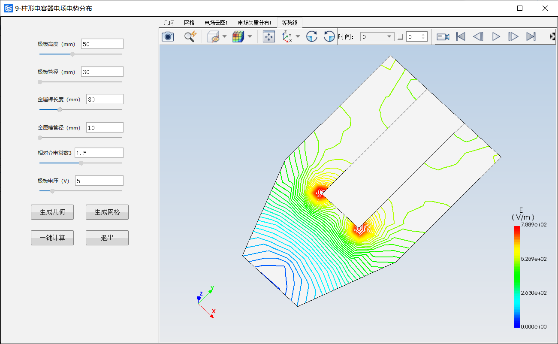Click the 相对介电常数3 slider handle

(x=81, y=163)
